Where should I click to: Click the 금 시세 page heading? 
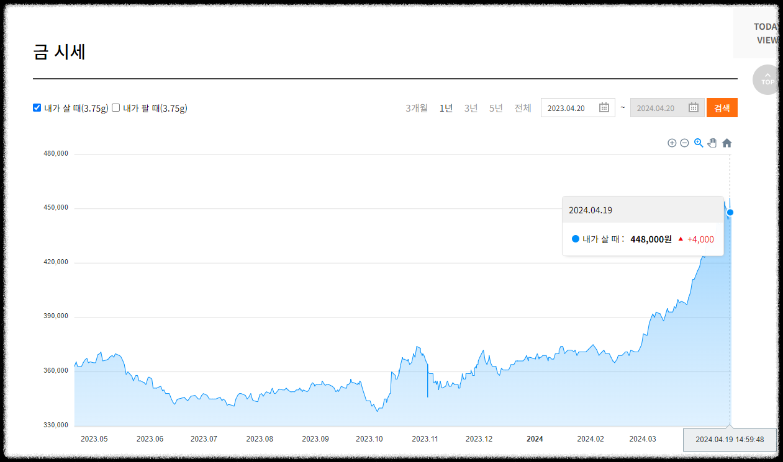[59, 52]
